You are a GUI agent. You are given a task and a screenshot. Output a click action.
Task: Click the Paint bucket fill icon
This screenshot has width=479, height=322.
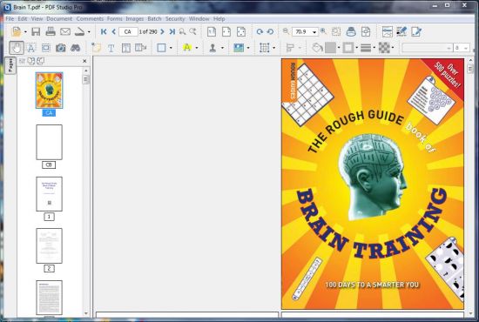click(317, 48)
